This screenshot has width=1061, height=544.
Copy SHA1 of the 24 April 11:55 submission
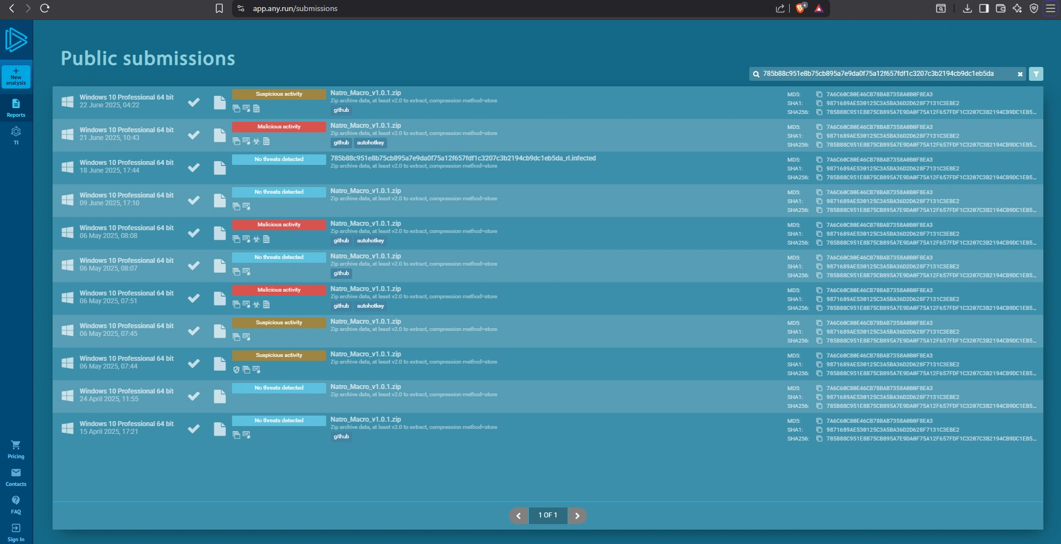[x=819, y=397]
